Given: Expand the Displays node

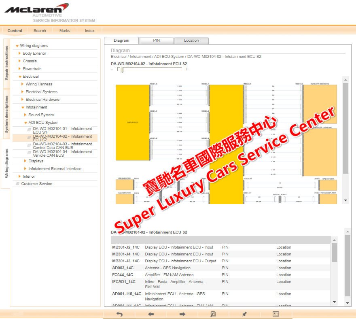Looking at the screenshot, I should (25, 161).
